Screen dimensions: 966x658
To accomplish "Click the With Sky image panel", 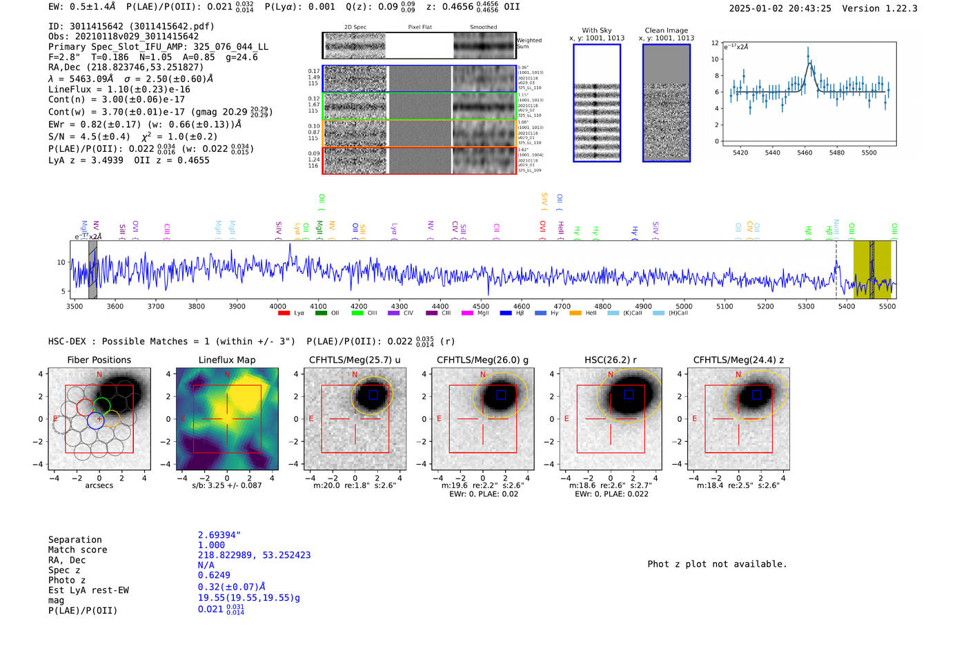I will click(597, 103).
